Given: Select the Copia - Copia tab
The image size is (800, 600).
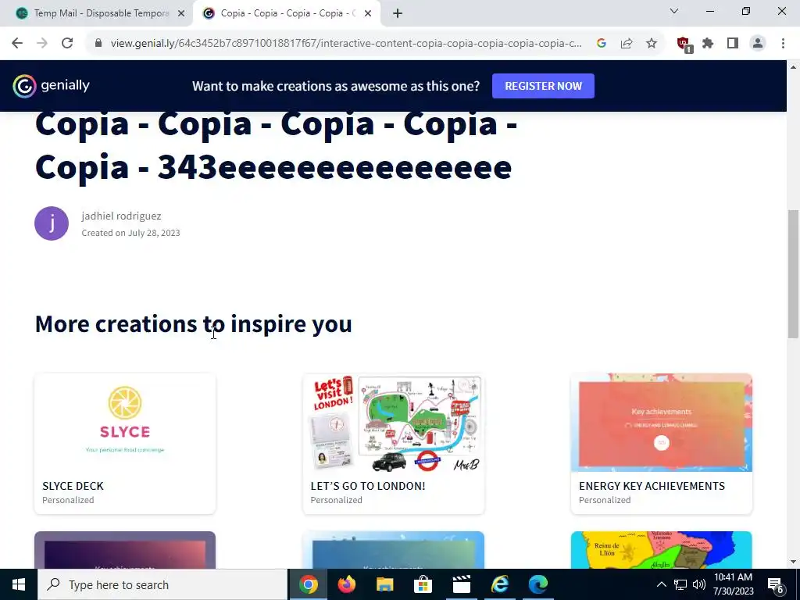Looking at the screenshot, I should (x=287, y=14).
